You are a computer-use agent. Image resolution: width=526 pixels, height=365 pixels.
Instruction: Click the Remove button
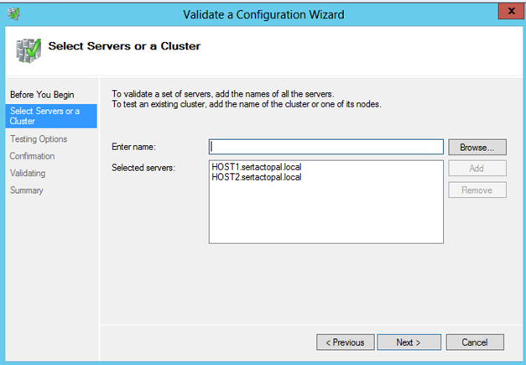pyautogui.click(x=477, y=190)
